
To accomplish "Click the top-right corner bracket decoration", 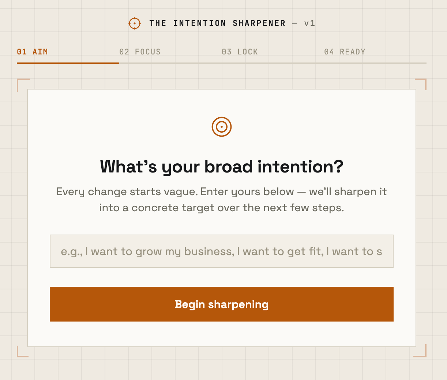I will 421,84.
